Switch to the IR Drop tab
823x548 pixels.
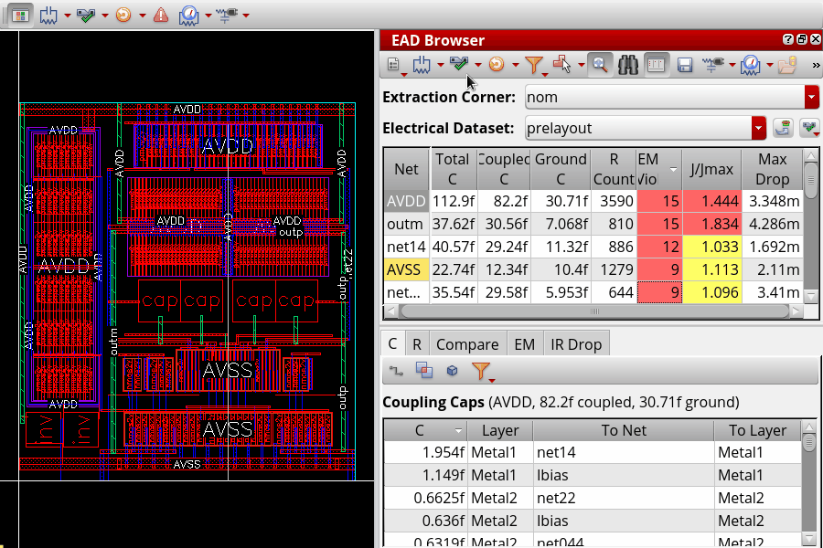[x=574, y=344]
